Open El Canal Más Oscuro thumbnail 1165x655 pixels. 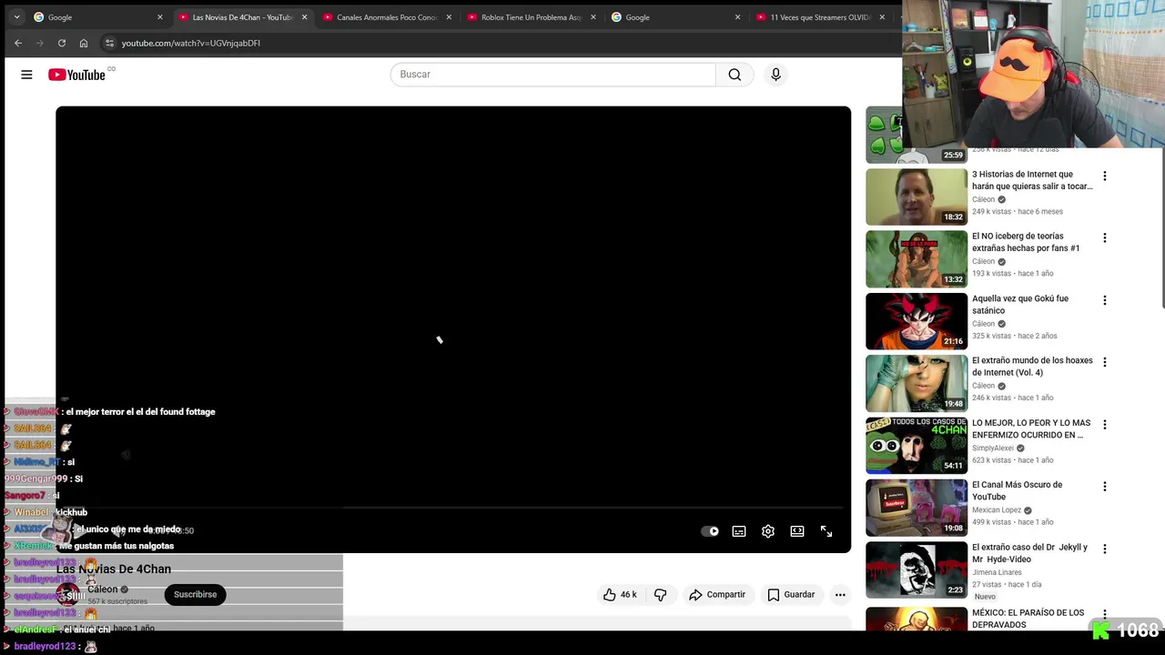click(917, 508)
